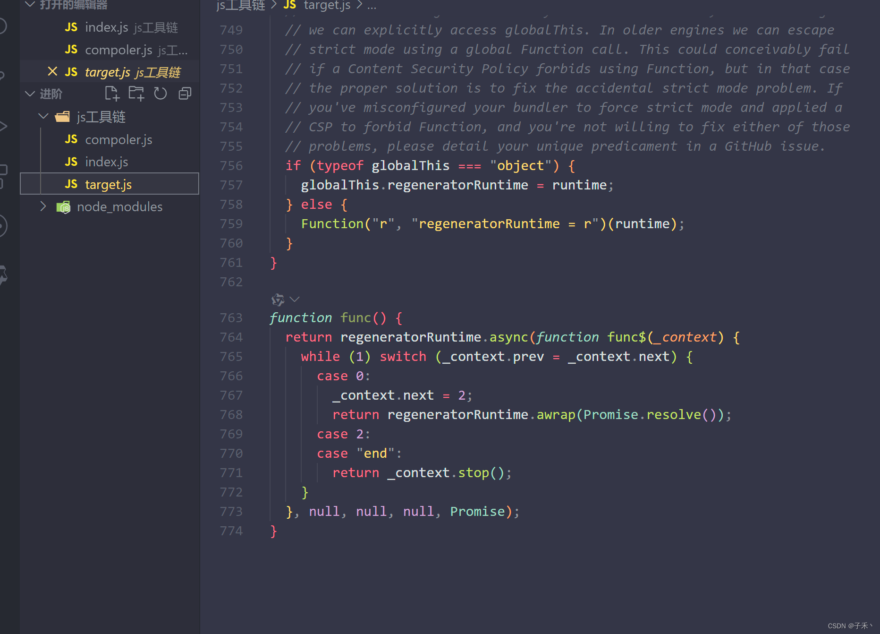Click the typeof keyword on line 756
The image size is (880, 634).
coord(340,166)
